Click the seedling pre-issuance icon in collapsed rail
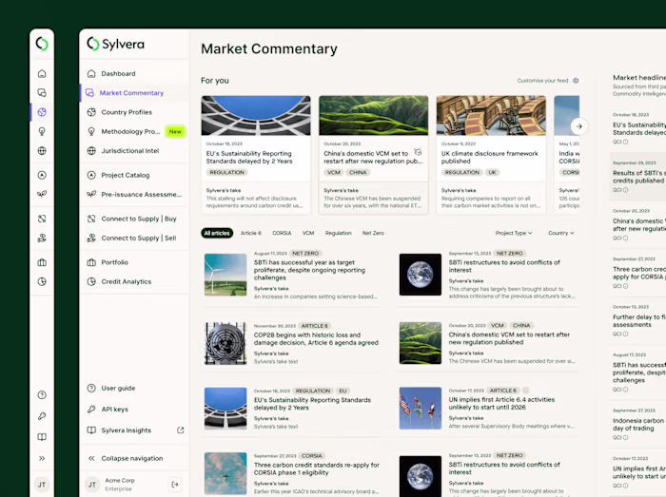The height and width of the screenshot is (497, 666). tap(42, 194)
